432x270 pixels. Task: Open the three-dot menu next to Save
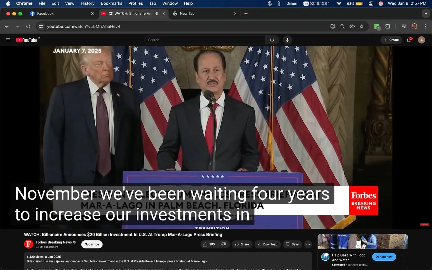coord(308,244)
